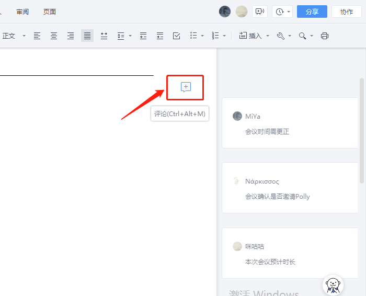Expand the tools dropdown arrow
Viewport: 366px width, 296px height.
[290, 36]
